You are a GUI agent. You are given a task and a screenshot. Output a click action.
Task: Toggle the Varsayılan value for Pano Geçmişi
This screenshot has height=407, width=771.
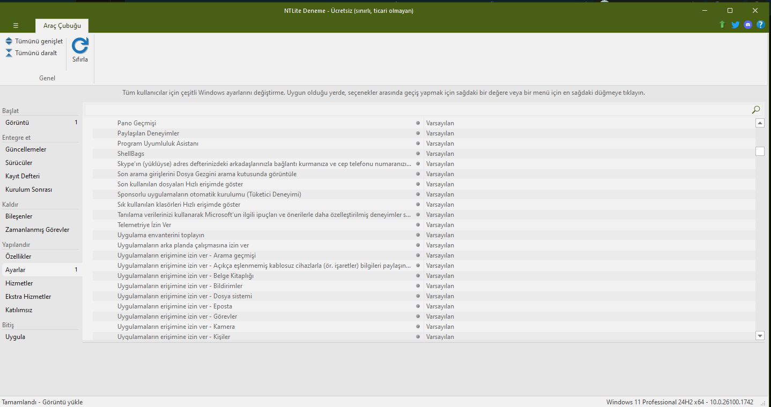point(440,123)
